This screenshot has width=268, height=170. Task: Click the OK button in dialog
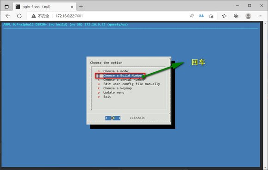pyautogui.click(x=113, y=118)
